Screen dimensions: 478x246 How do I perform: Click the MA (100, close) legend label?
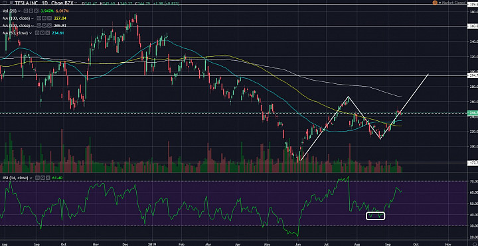[x=16, y=19]
